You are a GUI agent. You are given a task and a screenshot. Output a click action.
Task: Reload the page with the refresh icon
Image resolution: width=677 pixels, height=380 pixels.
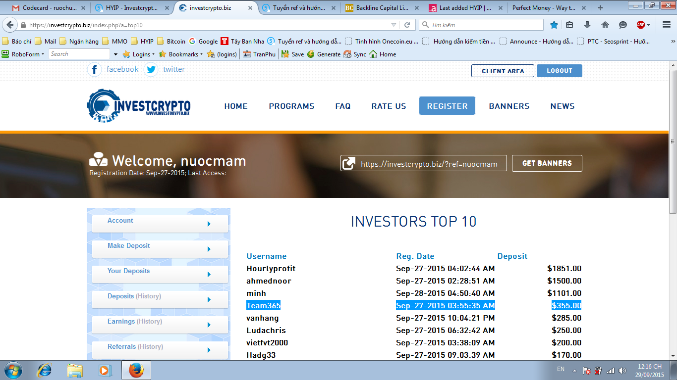407,25
